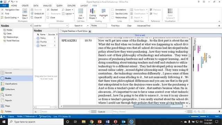
Task: Open PowerPoint from the taskbar
Action: coord(100,122)
